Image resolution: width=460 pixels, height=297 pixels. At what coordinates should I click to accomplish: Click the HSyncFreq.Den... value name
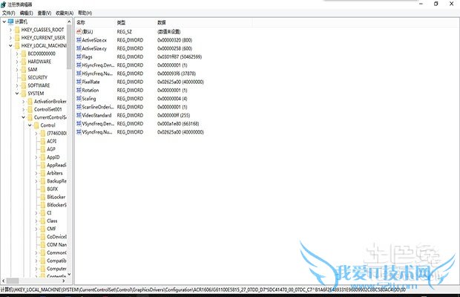tap(98, 65)
